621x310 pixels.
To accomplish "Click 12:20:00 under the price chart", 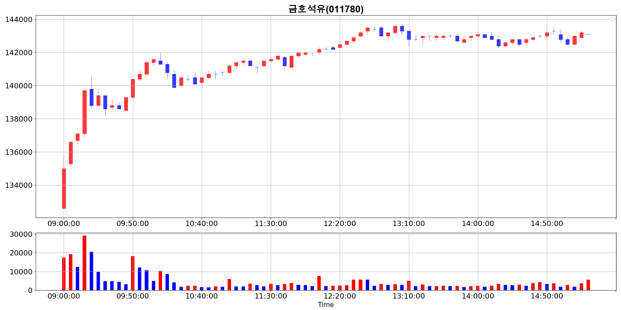I will click(x=340, y=224).
